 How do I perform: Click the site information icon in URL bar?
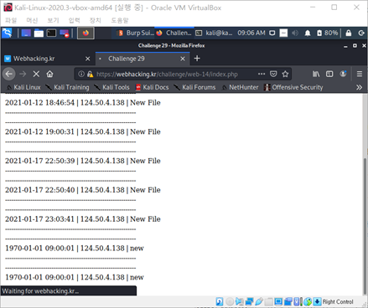pyautogui.click(x=81, y=74)
